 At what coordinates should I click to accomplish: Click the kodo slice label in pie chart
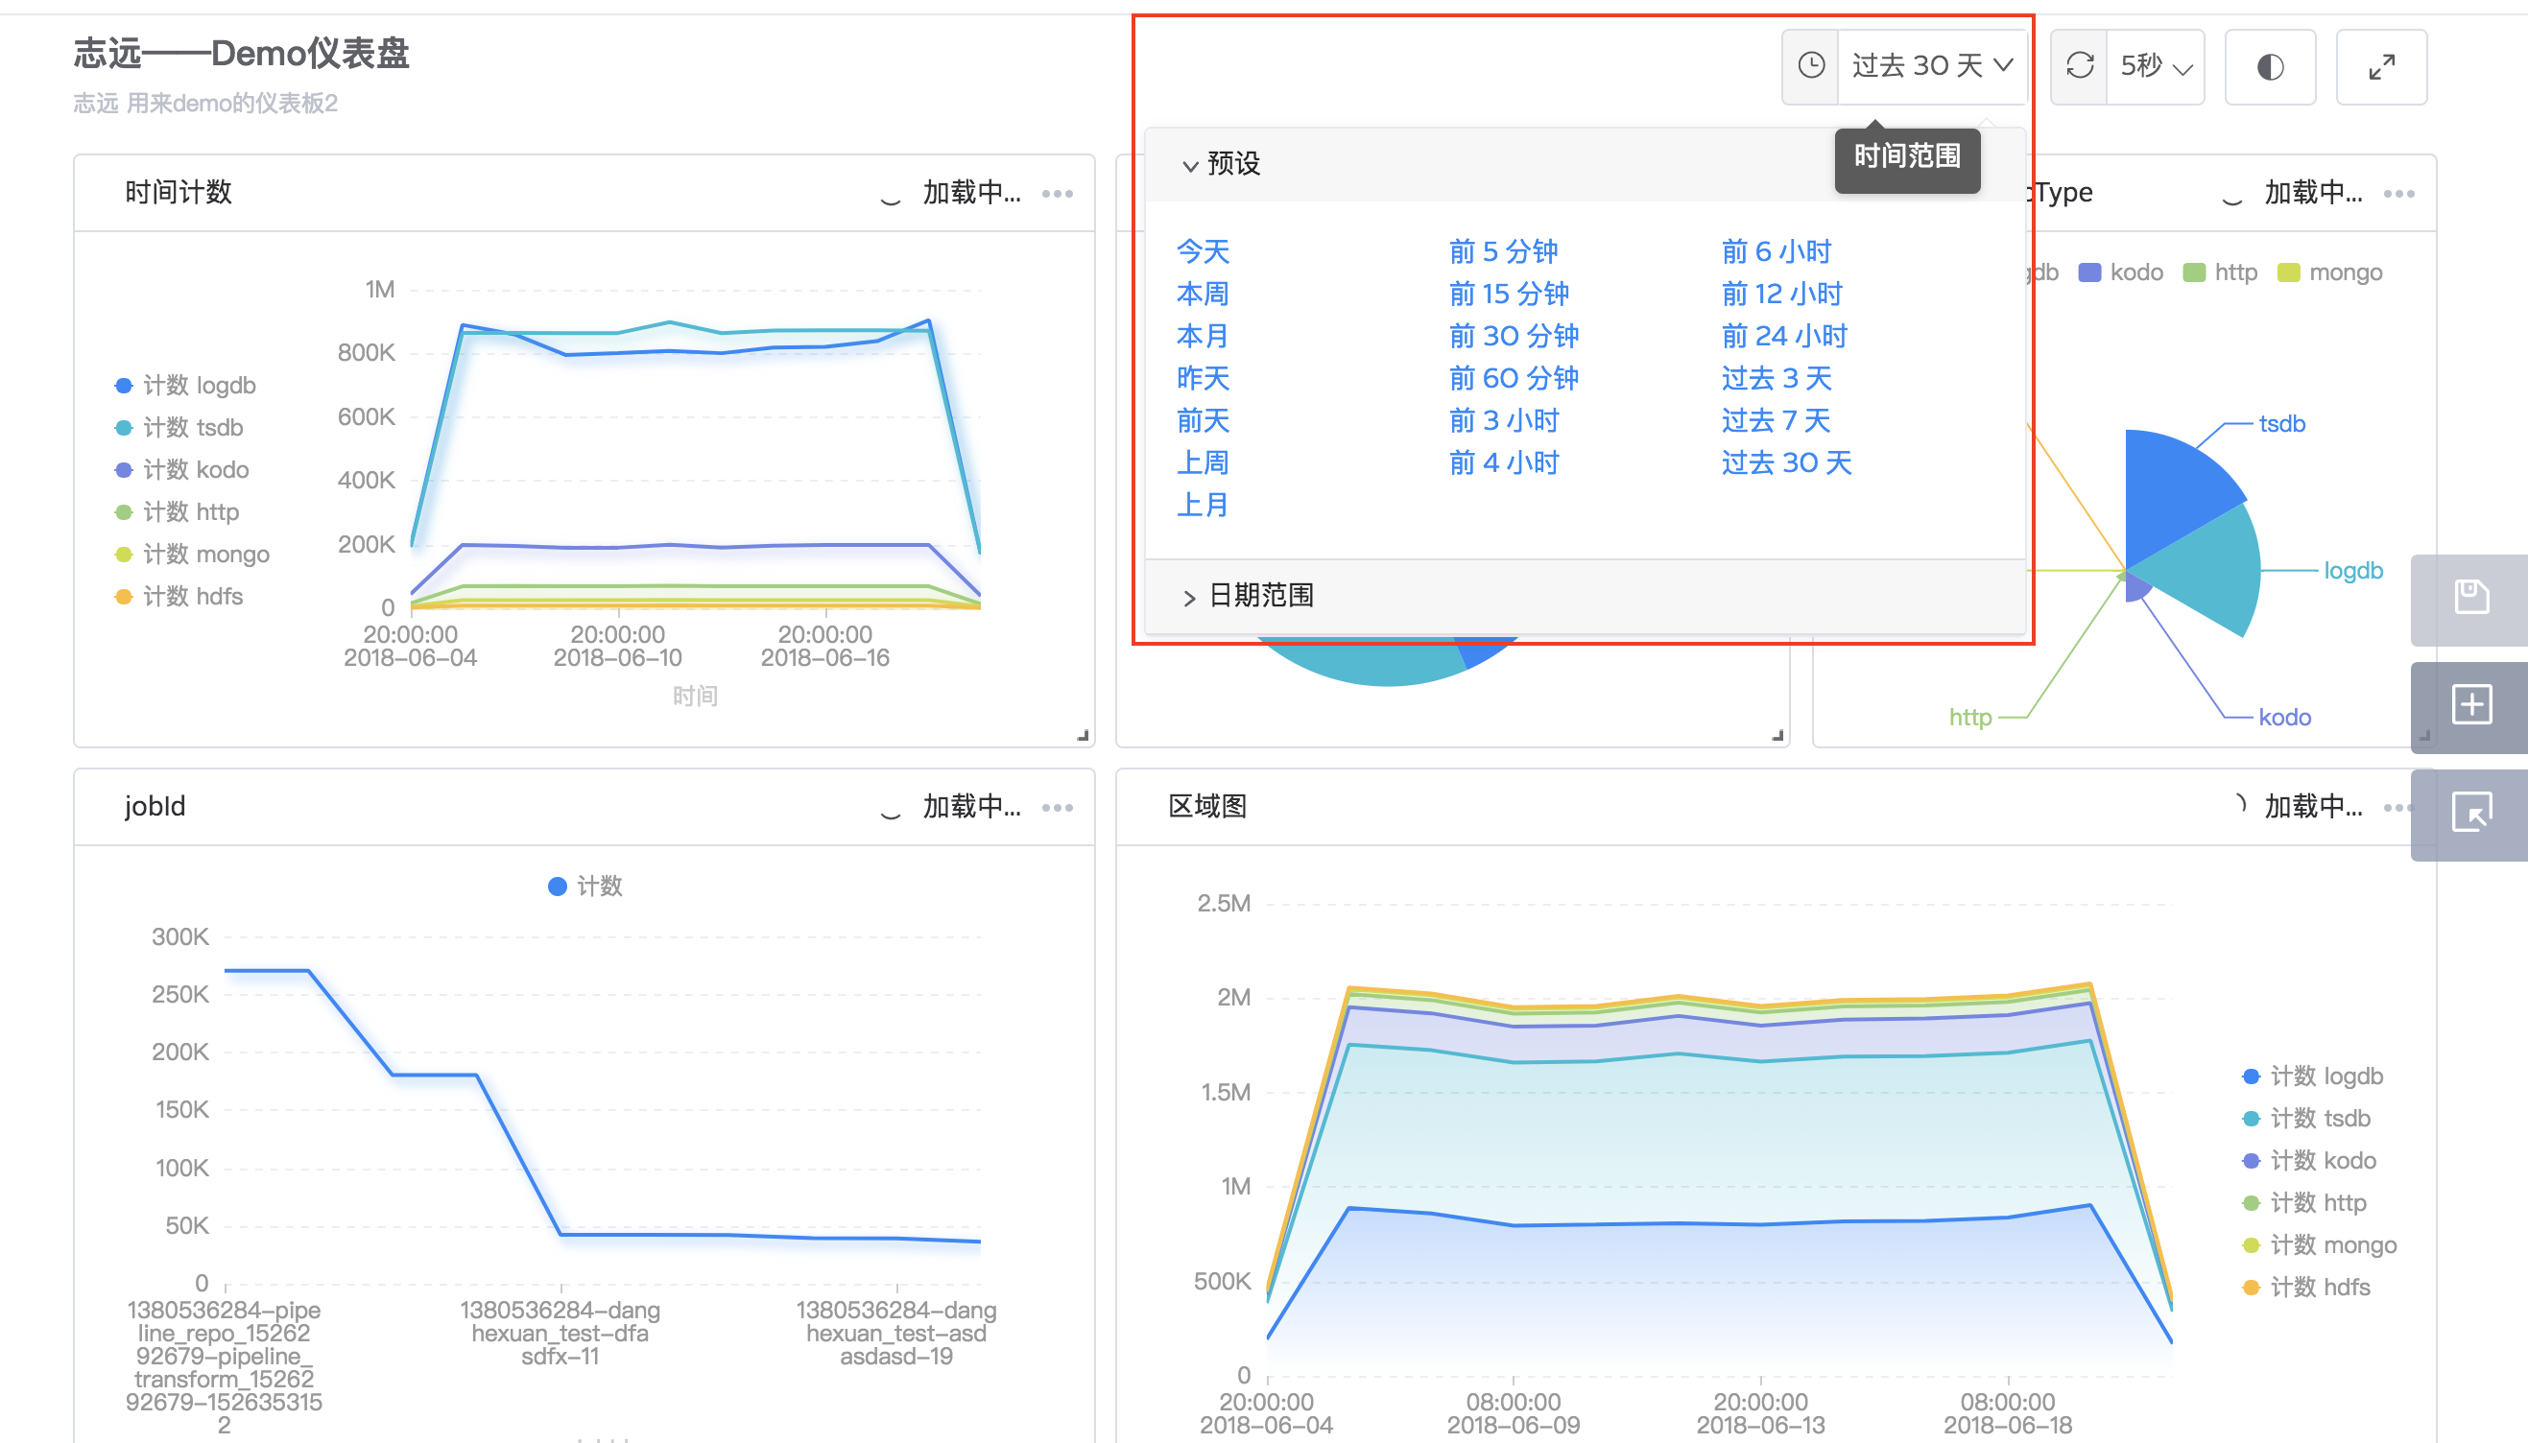coord(2285,718)
